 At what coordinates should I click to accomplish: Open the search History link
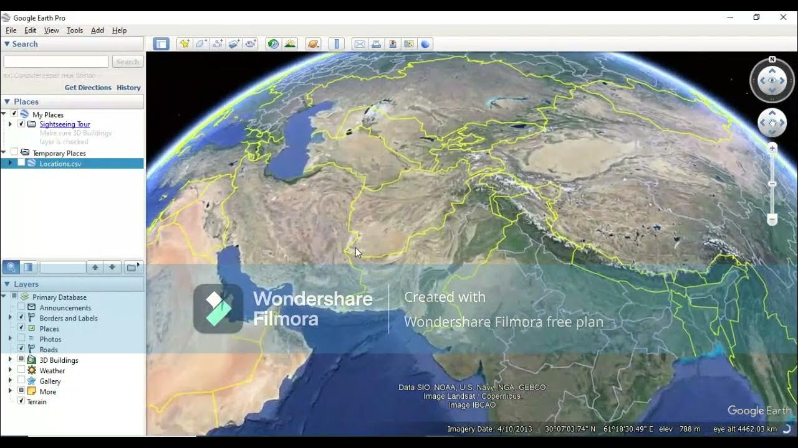(128, 88)
